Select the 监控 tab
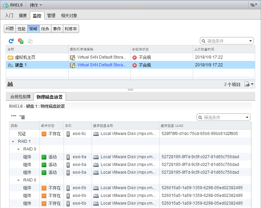The height and width of the screenshot is (208, 261). (37, 15)
